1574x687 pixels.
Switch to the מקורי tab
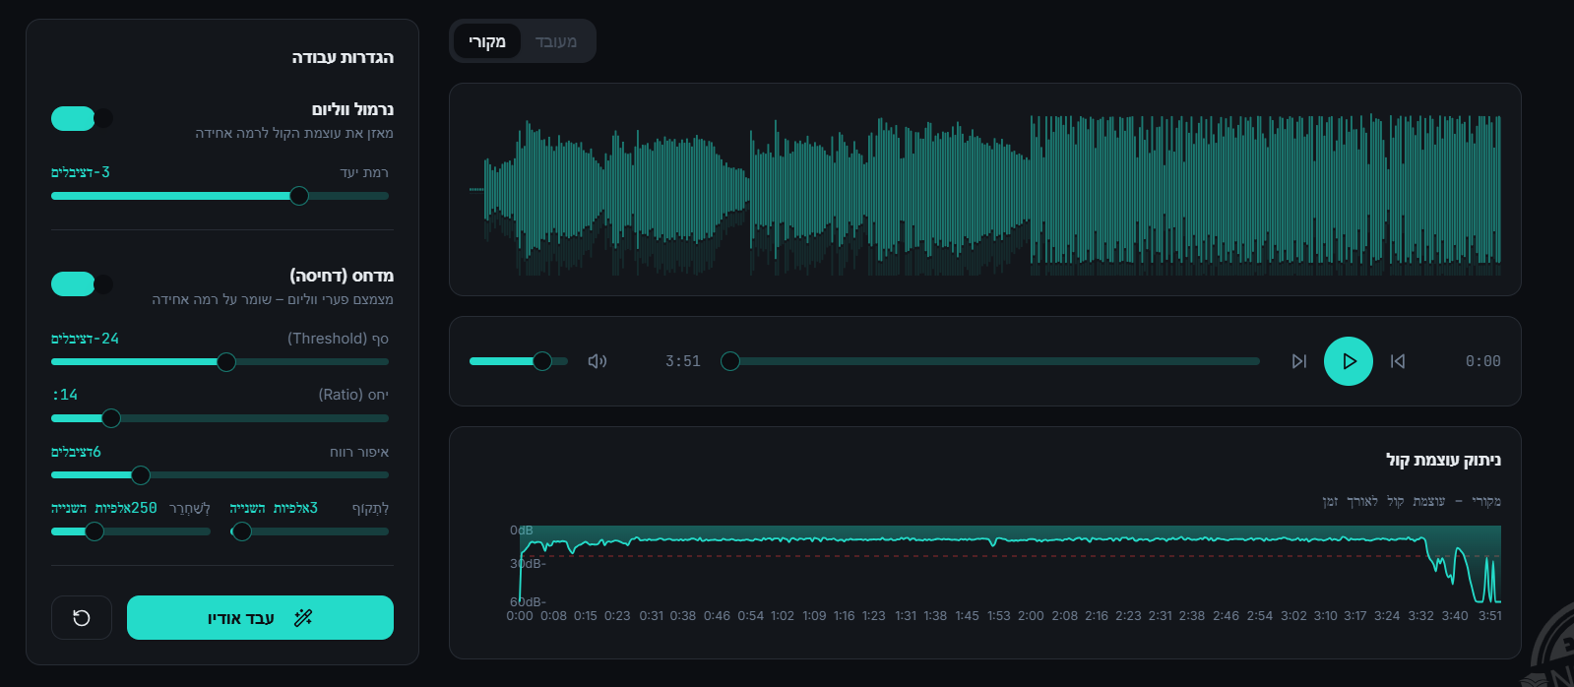tap(487, 41)
